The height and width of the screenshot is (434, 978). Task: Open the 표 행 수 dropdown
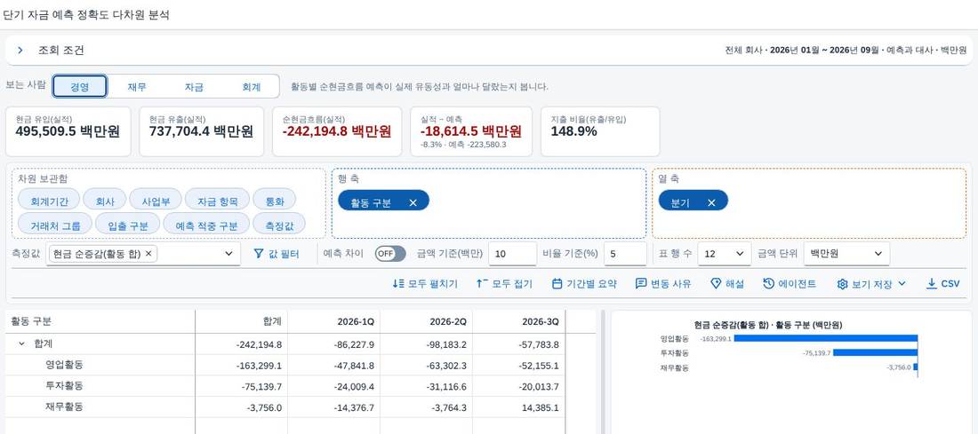pos(724,254)
